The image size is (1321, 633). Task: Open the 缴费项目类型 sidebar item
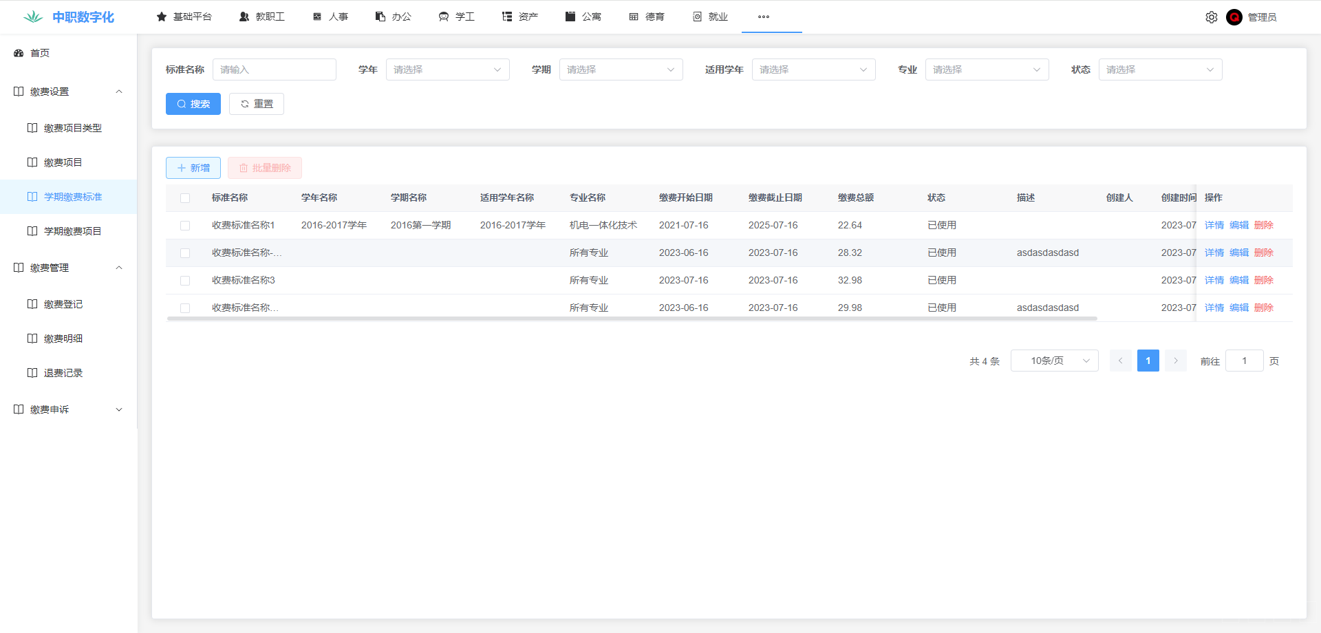point(72,128)
